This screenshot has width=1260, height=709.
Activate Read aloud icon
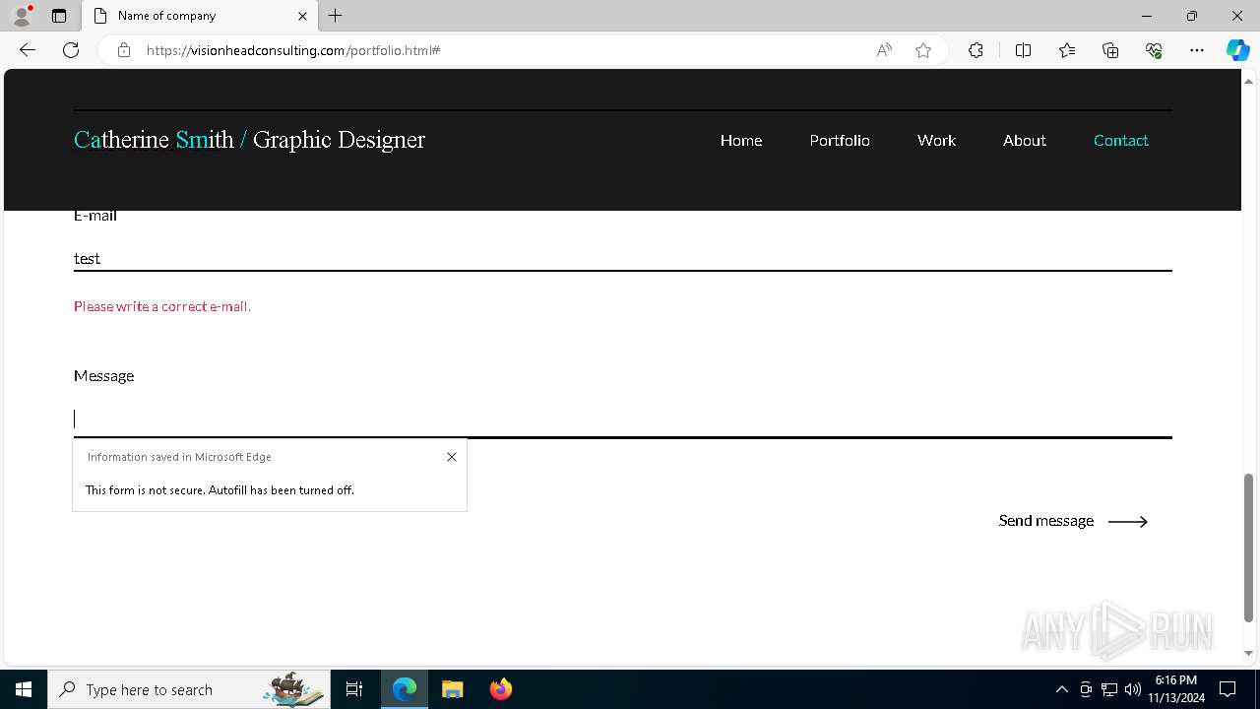click(884, 50)
